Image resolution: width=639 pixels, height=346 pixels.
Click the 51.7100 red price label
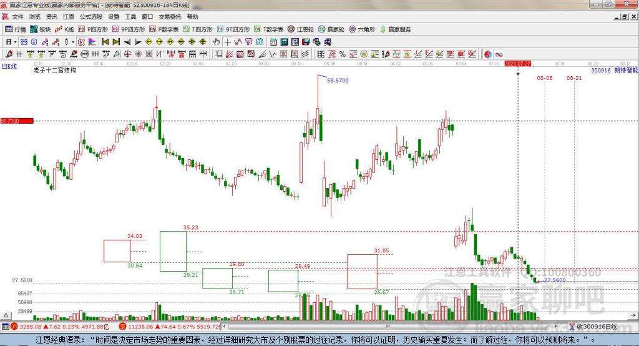[x=16, y=121]
